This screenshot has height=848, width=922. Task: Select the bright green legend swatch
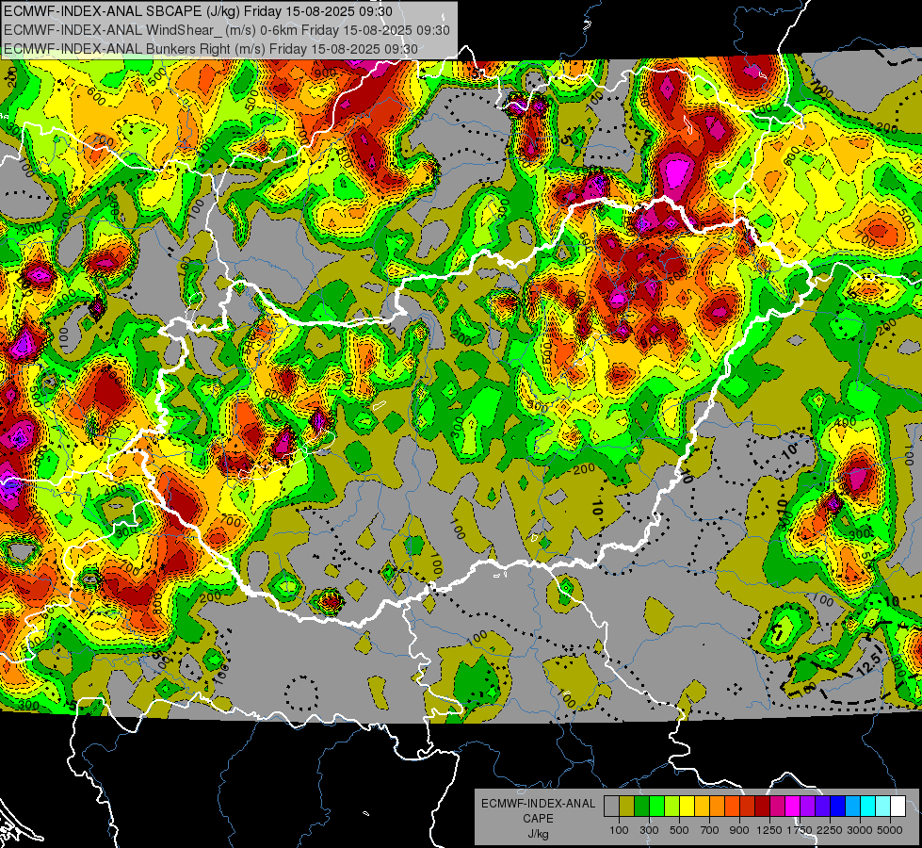coord(656,807)
